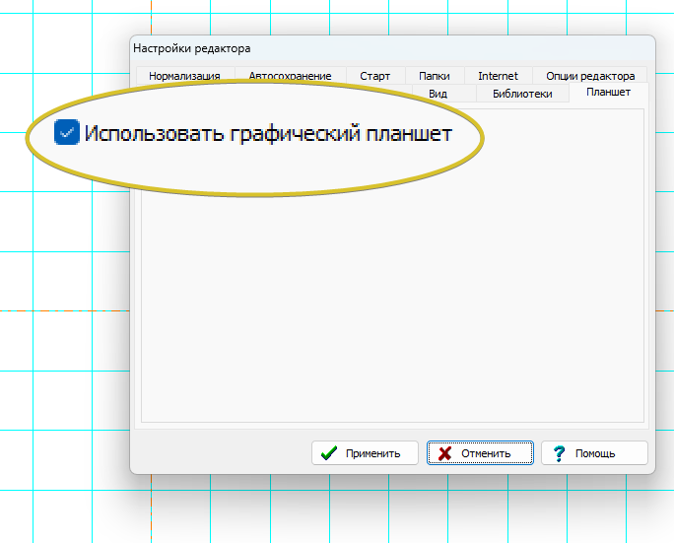Switch to the Автосохранение tab

pos(290,76)
